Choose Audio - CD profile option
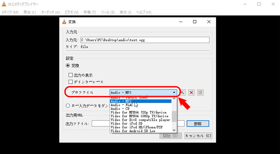 (141, 108)
